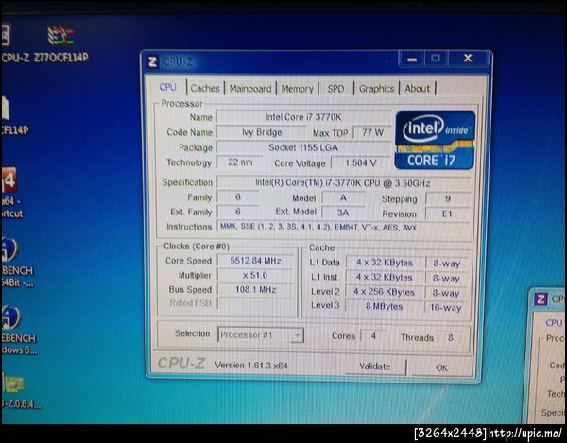
Task: Click the CPU-Z title bar Z logo
Action: pos(152,61)
